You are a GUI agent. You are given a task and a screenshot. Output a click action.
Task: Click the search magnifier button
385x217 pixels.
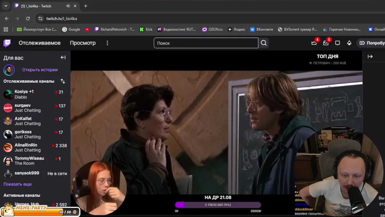tap(264, 43)
